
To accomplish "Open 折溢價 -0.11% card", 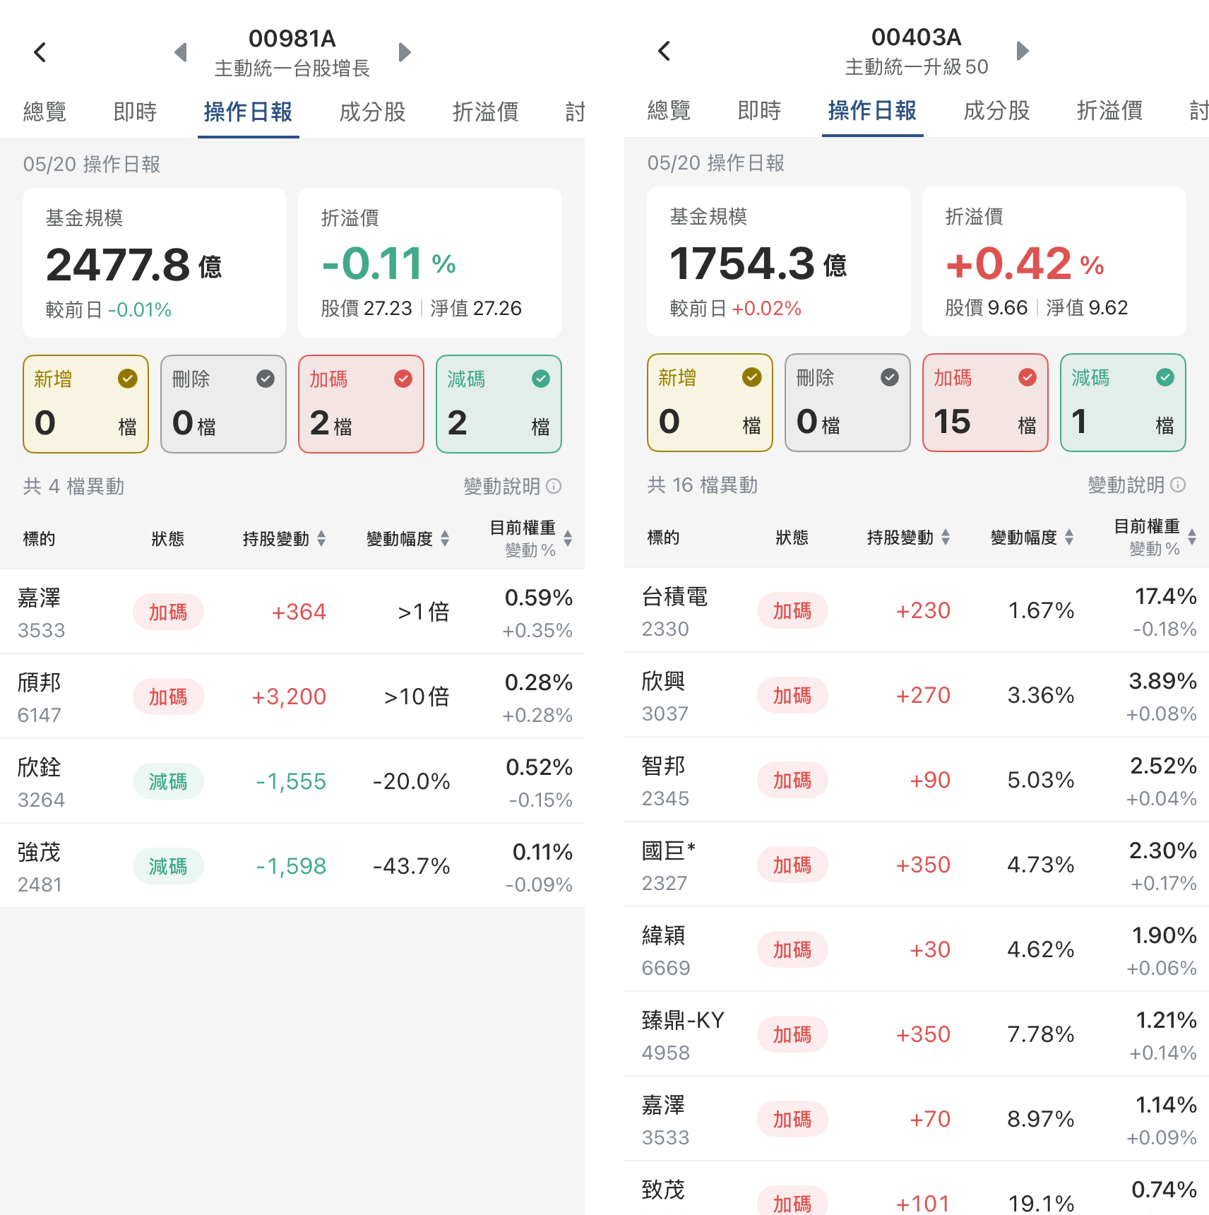I will coord(430,263).
